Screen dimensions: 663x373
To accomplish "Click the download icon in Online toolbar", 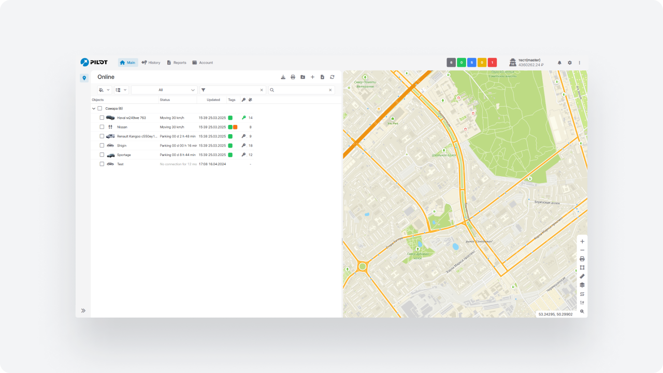I will (x=283, y=77).
